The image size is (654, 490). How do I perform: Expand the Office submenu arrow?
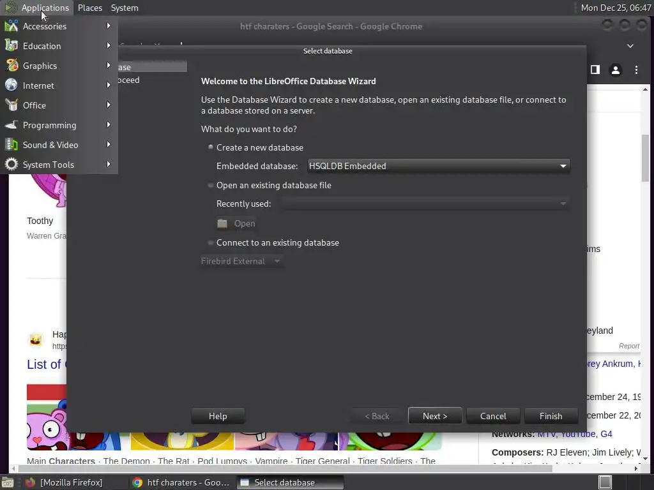coord(109,105)
